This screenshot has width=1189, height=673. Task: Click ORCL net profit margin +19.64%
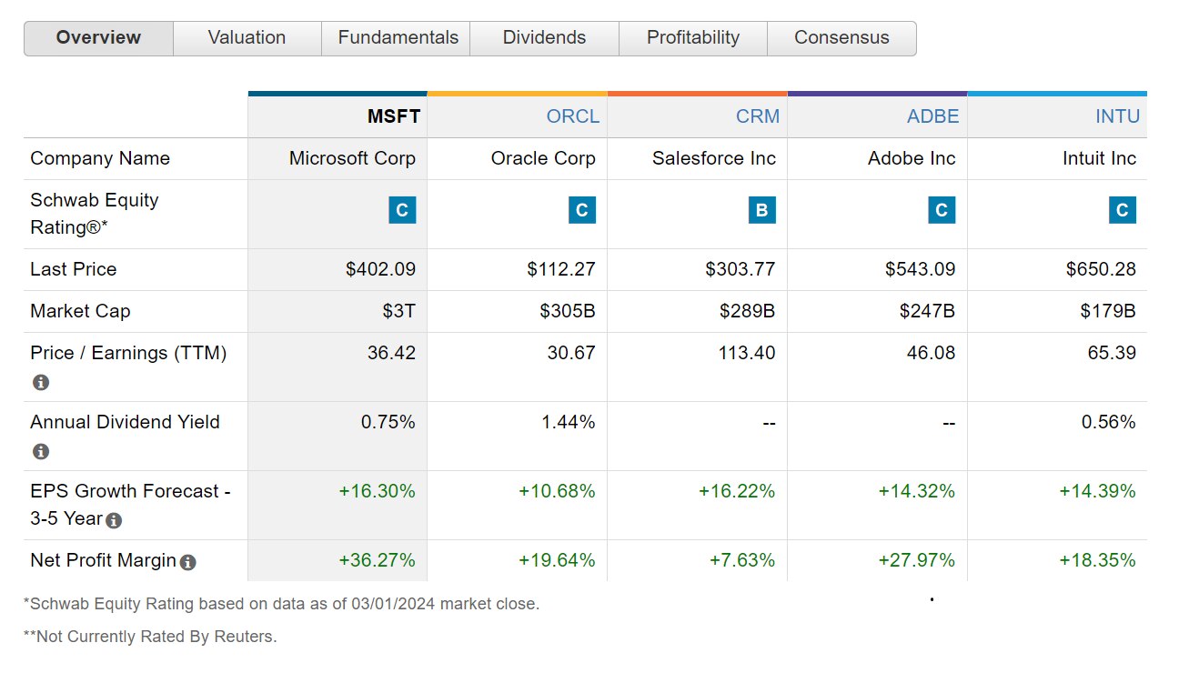557,560
